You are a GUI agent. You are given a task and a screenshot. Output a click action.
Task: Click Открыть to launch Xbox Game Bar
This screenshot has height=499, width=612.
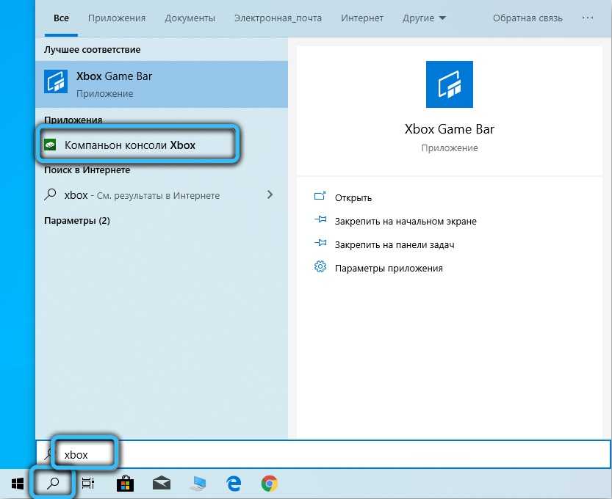pos(353,198)
